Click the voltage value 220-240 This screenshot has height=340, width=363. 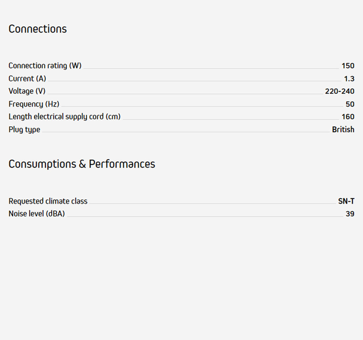pyautogui.click(x=339, y=91)
